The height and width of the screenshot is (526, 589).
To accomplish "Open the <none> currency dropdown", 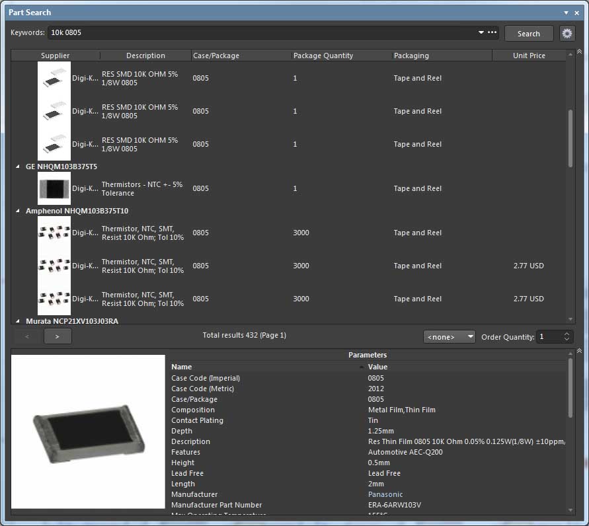I will [450, 337].
